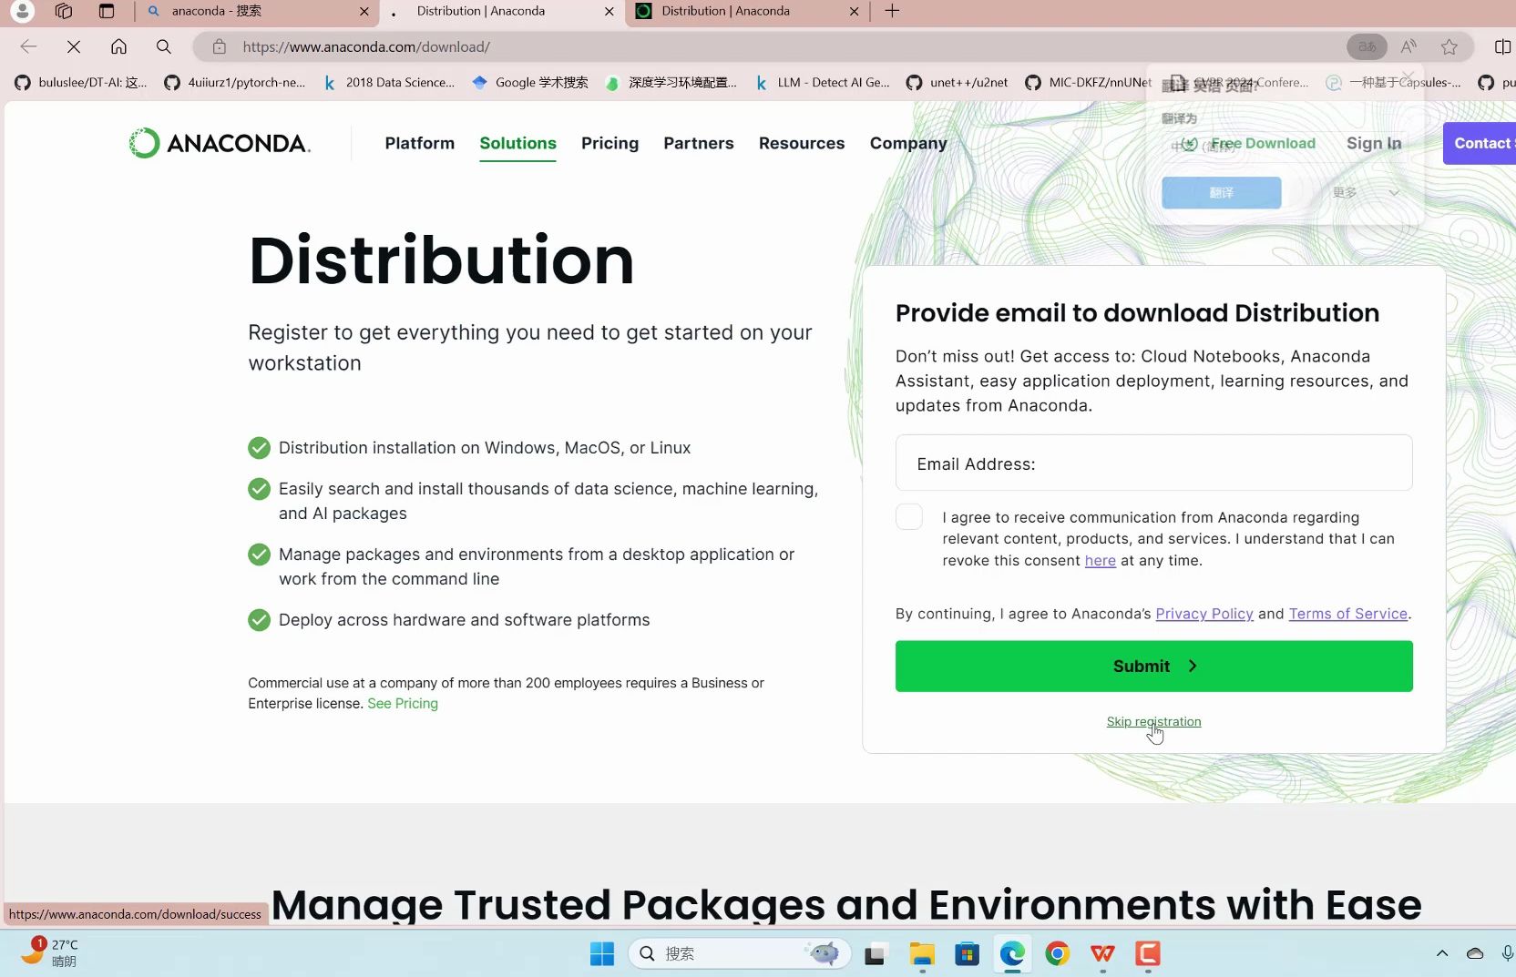
Task: Open the unet++/u2net bookmark
Action: tap(957, 83)
